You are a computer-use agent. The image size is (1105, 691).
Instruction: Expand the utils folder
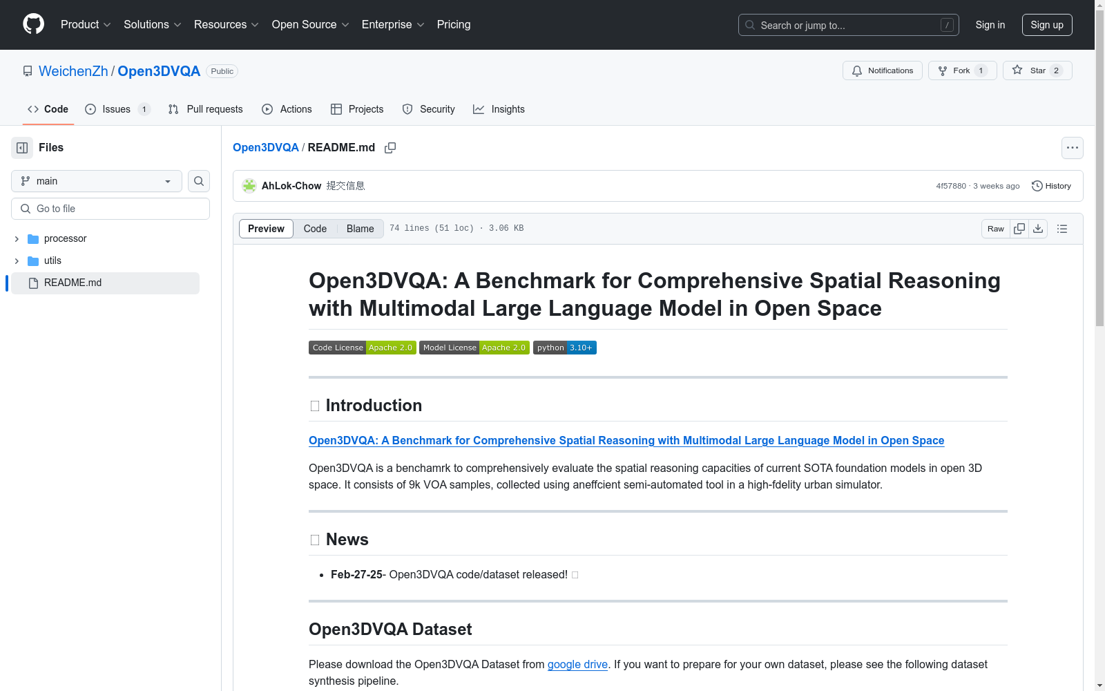pyautogui.click(x=17, y=261)
